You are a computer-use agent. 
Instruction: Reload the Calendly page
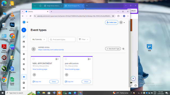click(x=30, y=16)
